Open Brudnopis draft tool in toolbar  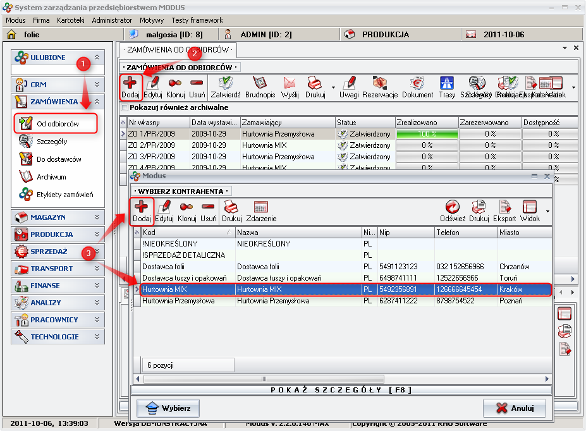(260, 87)
